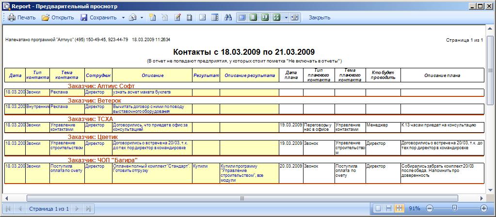Select the continuous-pages layout icon in status bar
The width and height of the screenshot is (496, 217).
click(389, 208)
